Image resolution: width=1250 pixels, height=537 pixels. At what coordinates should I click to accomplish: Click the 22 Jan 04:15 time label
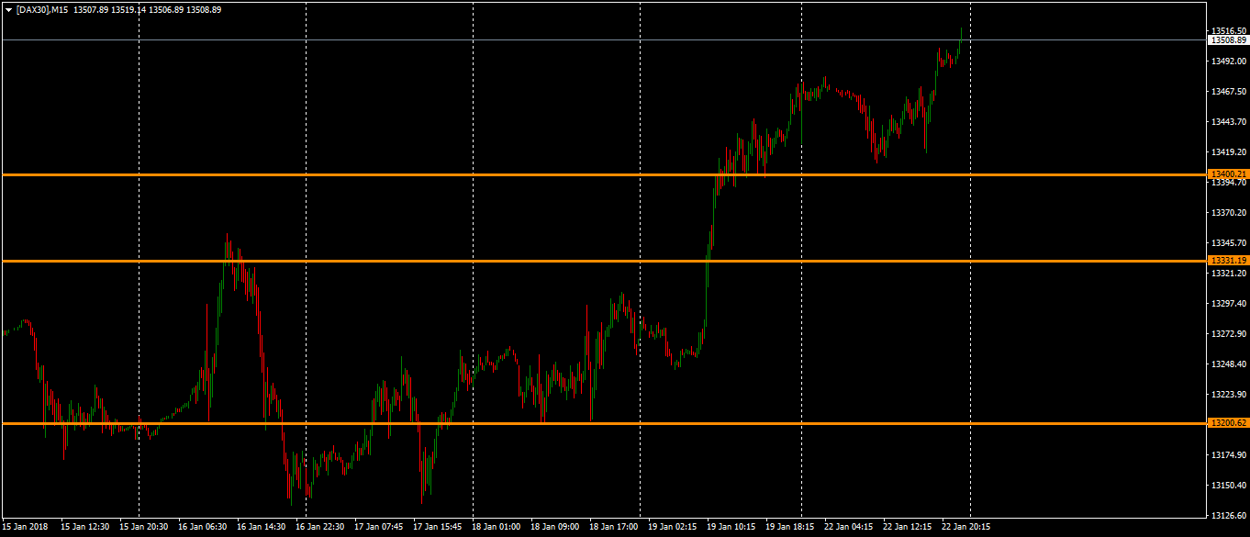[849, 527]
